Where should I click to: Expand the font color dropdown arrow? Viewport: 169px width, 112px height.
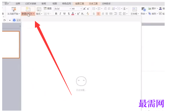pos(75,14)
